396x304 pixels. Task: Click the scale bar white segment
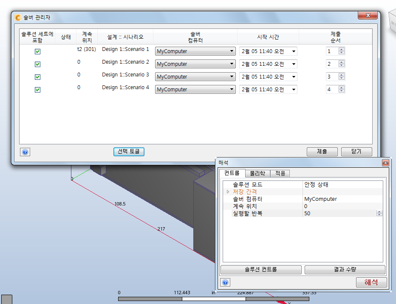coord(214,299)
